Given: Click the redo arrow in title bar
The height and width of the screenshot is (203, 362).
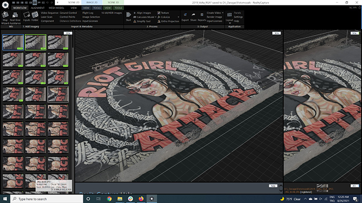Looking at the screenshot, I should click(x=52, y=3).
